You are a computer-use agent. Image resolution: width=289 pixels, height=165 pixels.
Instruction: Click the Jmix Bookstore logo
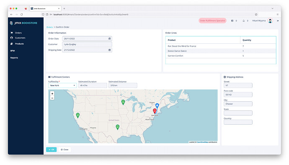(23, 23)
